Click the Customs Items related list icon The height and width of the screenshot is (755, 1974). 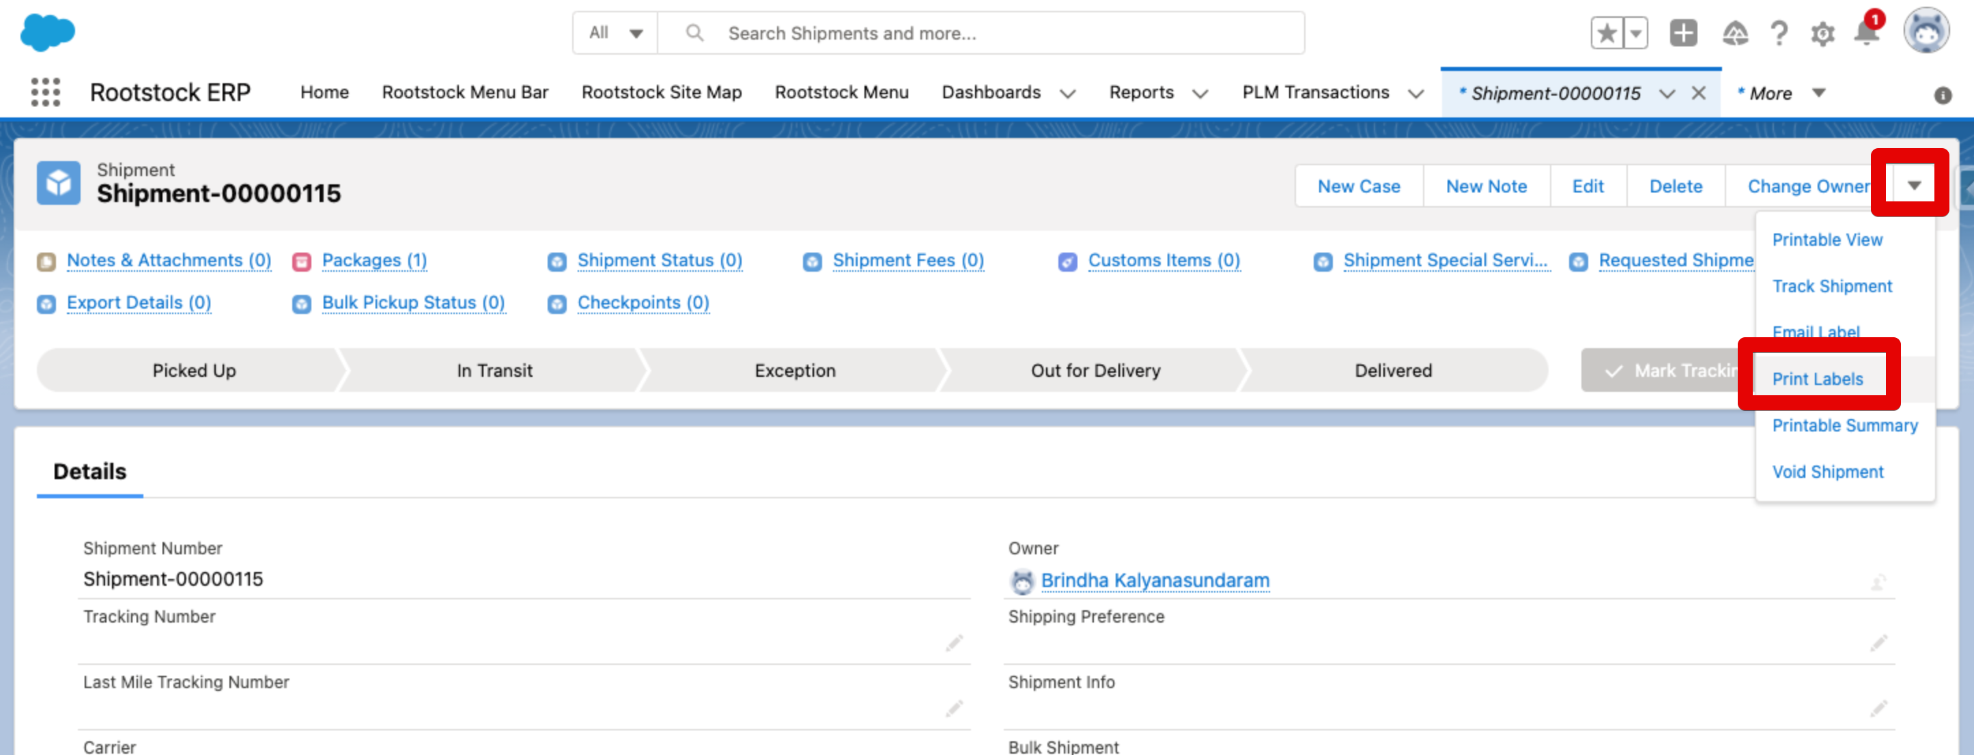[1067, 262]
